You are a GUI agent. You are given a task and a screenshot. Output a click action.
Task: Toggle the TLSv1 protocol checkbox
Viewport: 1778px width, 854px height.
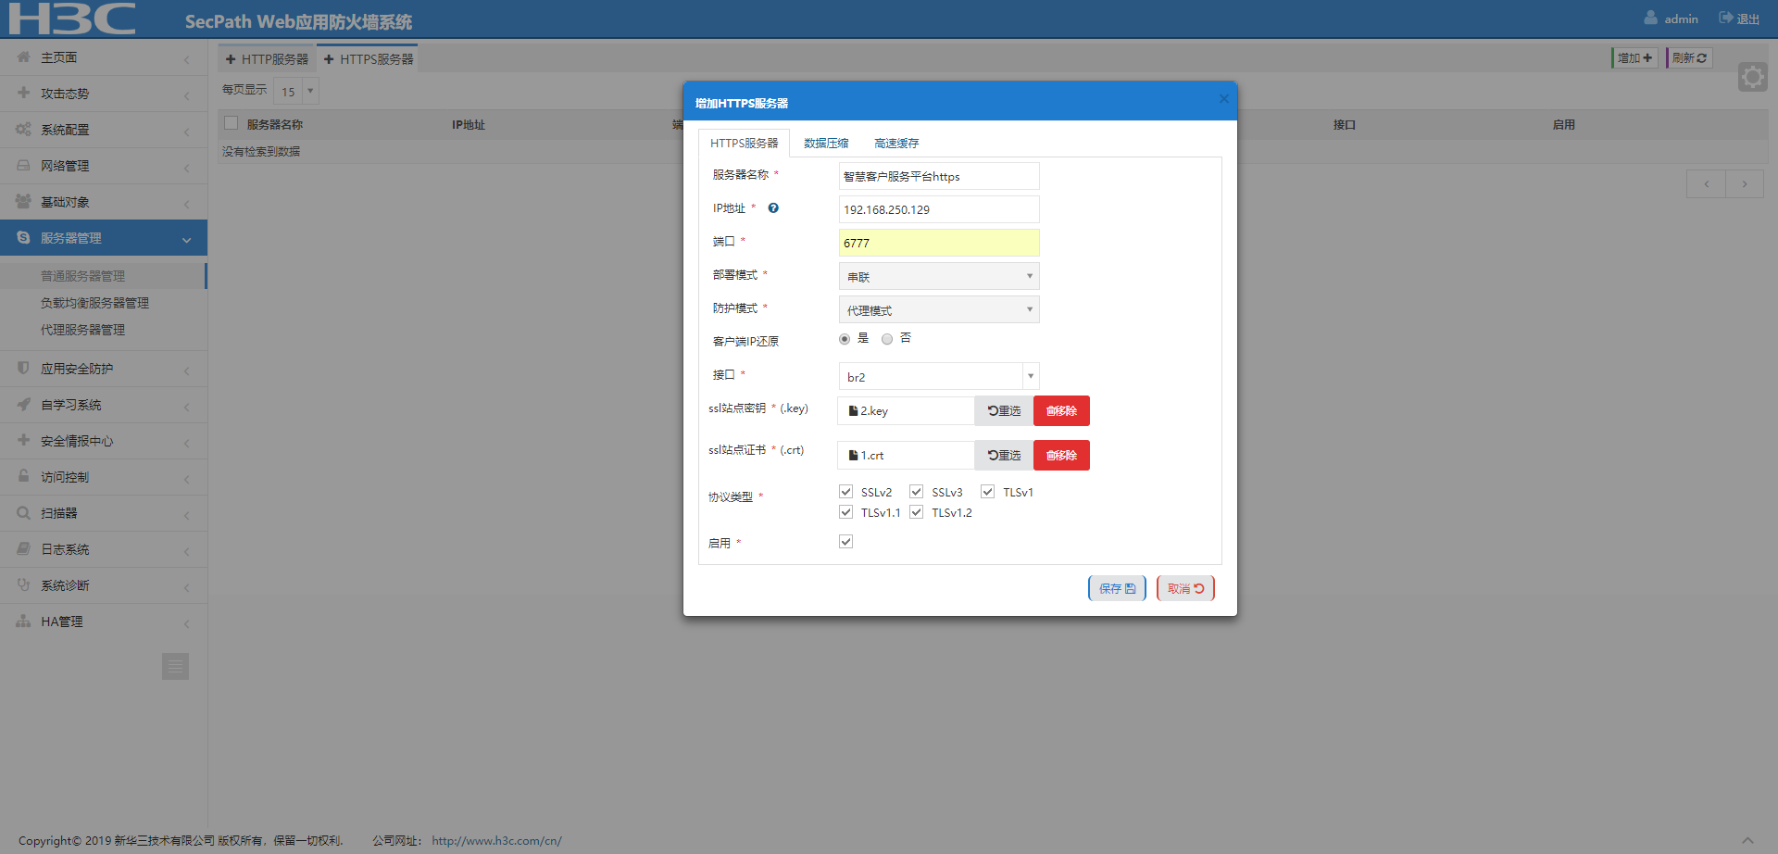pyautogui.click(x=988, y=492)
